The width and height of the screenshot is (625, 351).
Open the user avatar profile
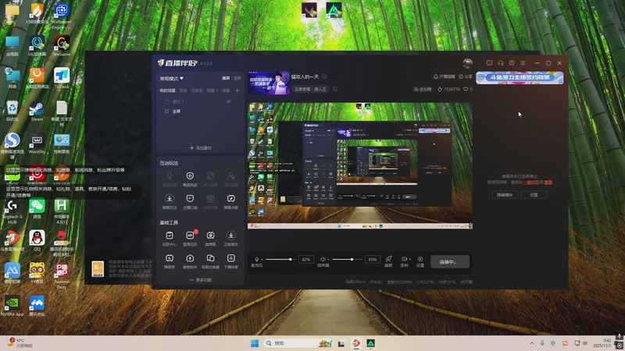point(467,63)
